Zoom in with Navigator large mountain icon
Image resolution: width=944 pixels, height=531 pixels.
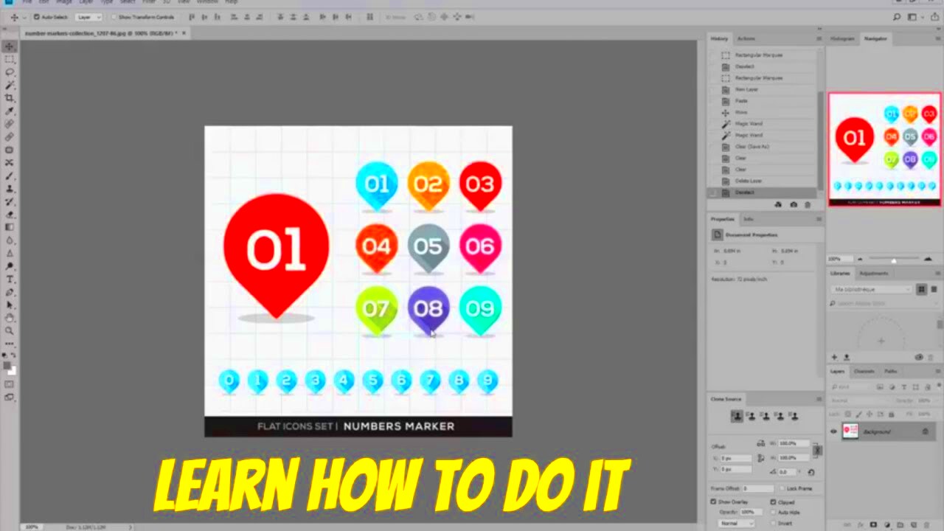pos(928,259)
